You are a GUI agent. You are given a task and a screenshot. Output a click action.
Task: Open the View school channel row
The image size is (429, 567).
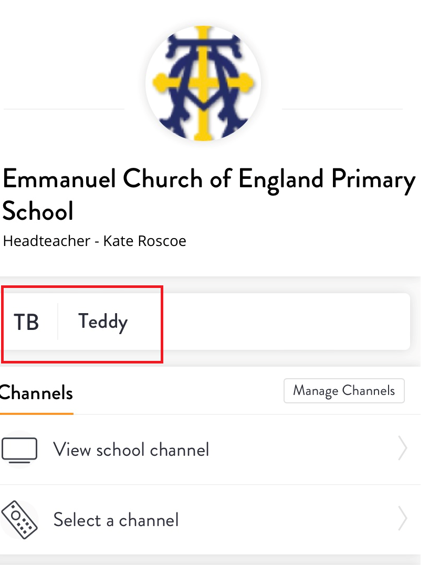coord(211,450)
